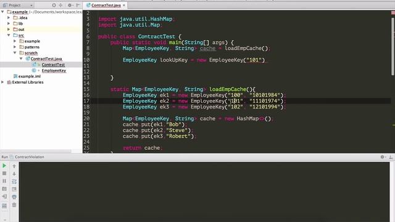Viewport: 395px width, 222px height.
Task: Click "12101994" string on line 18
Action: pyautogui.click(x=265, y=107)
